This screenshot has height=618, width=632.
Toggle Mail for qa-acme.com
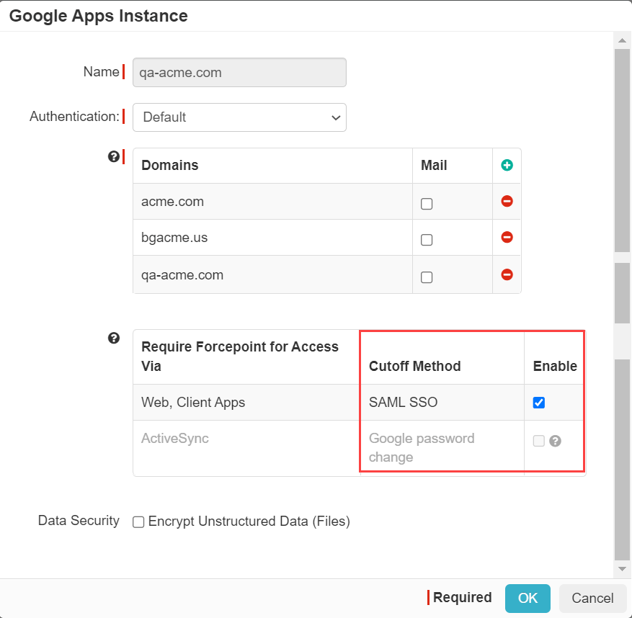click(x=427, y=277)
